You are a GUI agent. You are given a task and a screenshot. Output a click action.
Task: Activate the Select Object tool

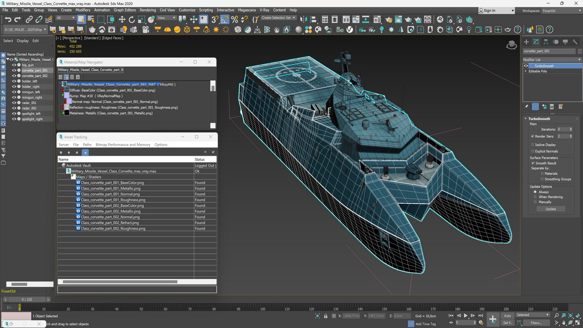(x=81, y=20)
